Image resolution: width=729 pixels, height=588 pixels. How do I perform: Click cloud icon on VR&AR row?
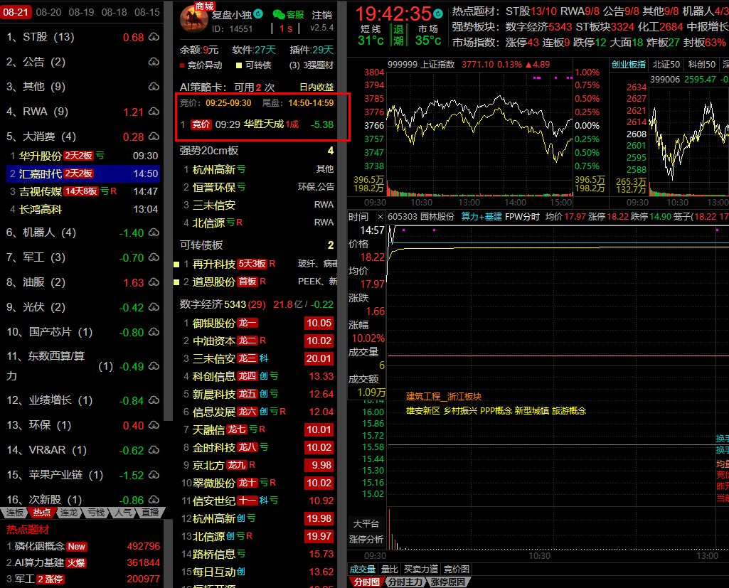(x=154, y=450)
